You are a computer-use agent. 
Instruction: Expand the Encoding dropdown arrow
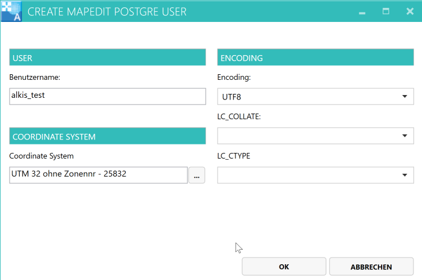(x=405, y=97)
